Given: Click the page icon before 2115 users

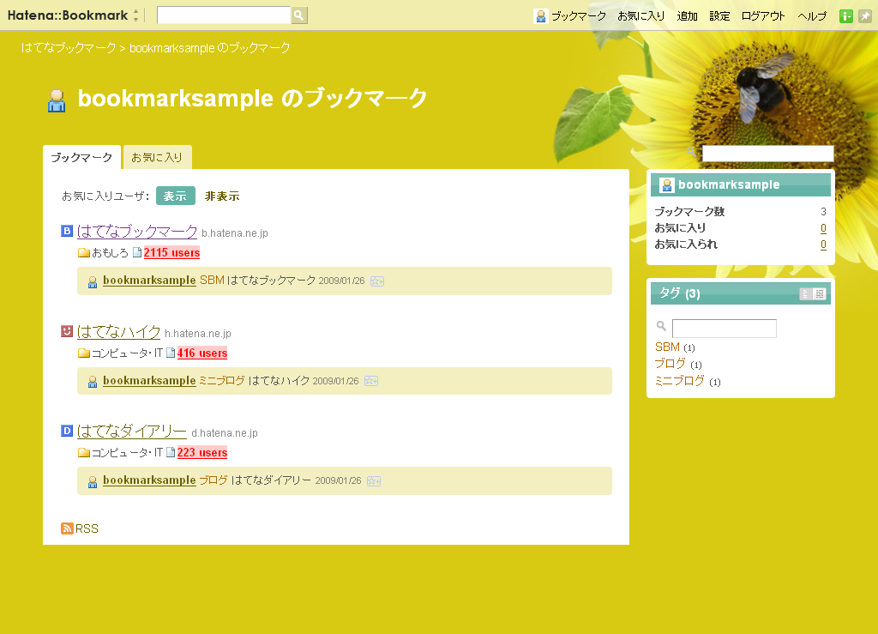Looking at the screenshot, I should (x=137, y=252).
